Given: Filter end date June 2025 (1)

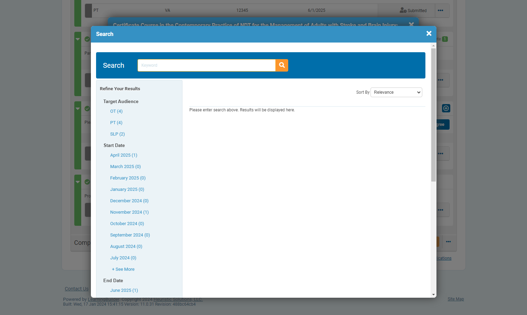Looking at the screenshot, I should coord(124,290).
